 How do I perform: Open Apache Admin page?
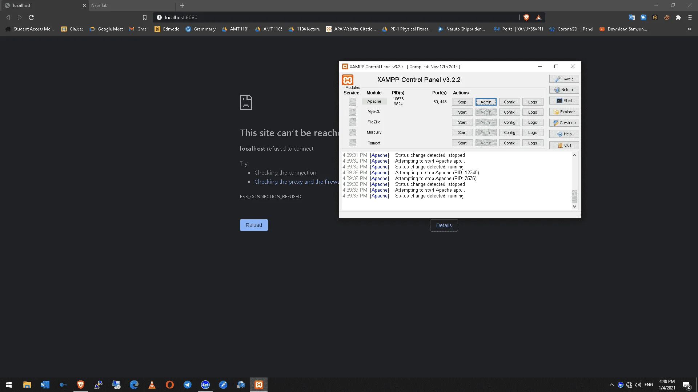click(486, 102)
